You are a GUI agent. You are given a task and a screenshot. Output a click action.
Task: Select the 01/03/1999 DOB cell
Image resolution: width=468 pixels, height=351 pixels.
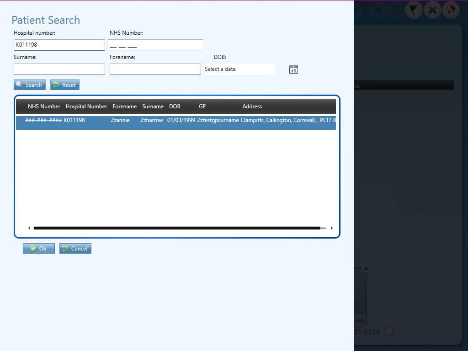point(181,120)
